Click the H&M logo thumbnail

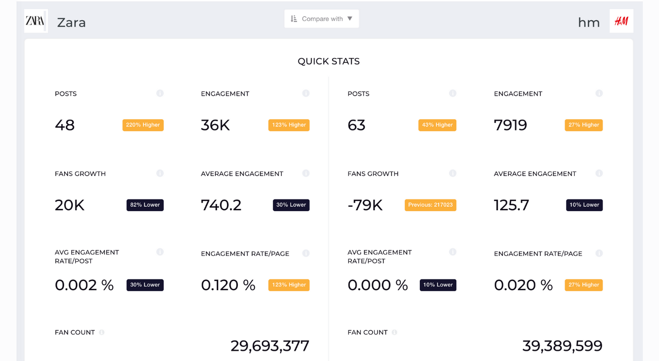pos(621,21)
